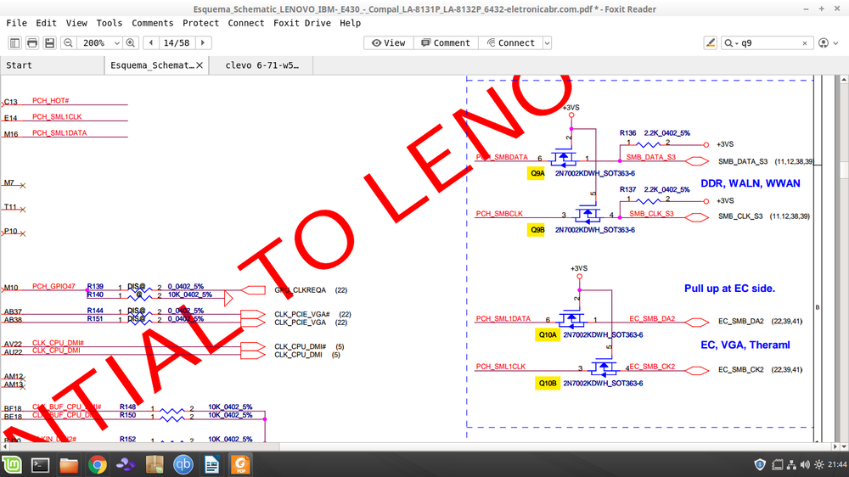Viewport: 849px width, 477px height.
Task: Launch the Terminal from taskbar
Action: coord(40,464)
